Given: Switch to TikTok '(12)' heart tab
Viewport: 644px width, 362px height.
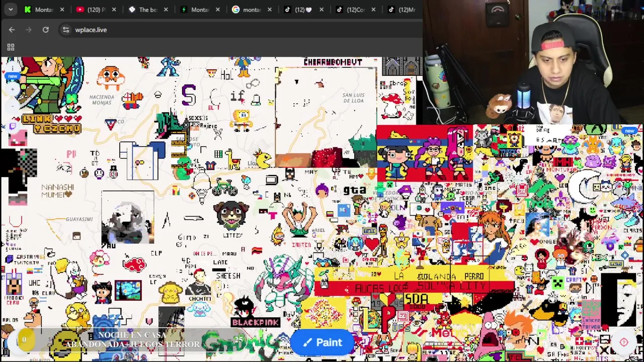Looking at the screenshot, I should tap(304, 10).
